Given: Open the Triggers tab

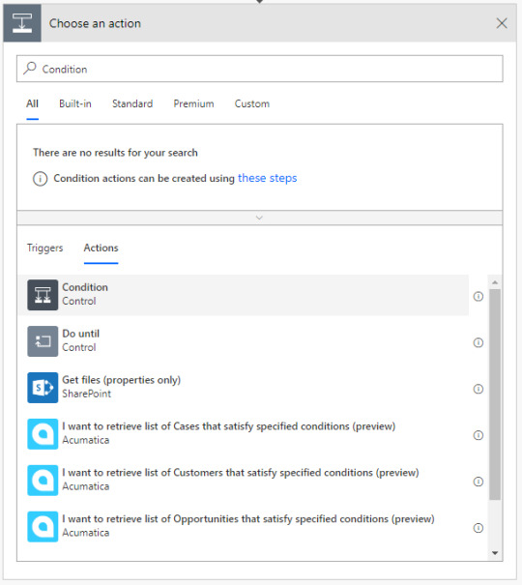Looking at the screenshot, I should (45, 249).
